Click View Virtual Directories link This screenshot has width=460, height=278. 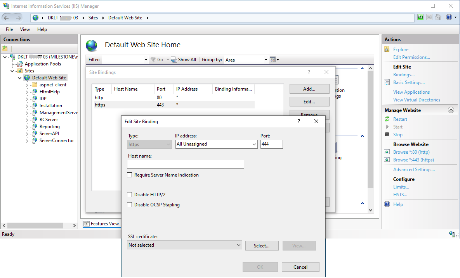click(x=417, y=100)
